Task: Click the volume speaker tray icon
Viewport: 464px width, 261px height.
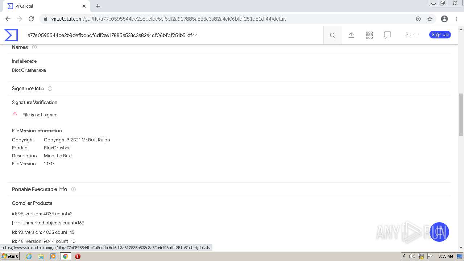Action: tap(412, 256)
